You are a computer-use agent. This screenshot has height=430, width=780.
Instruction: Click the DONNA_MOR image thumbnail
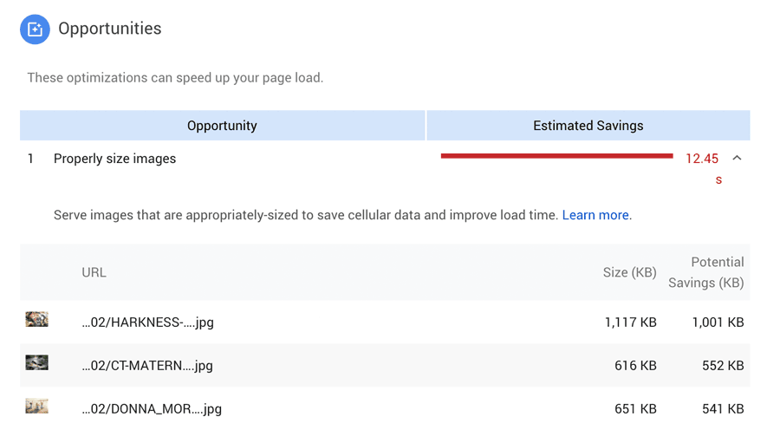click(36, 406)
